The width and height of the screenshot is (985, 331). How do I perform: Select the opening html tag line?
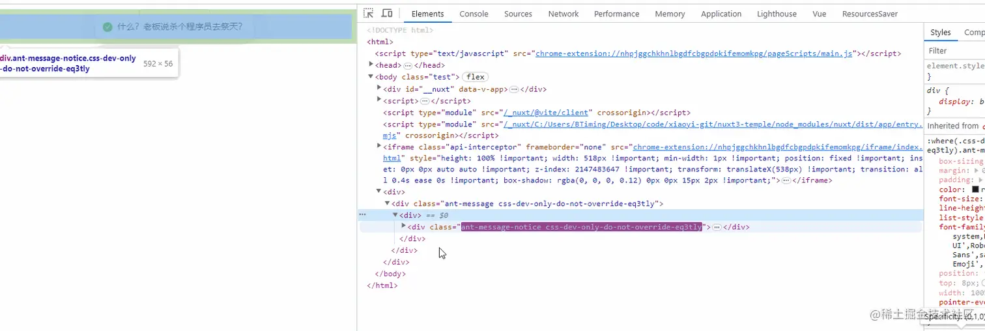coord(379,42)
